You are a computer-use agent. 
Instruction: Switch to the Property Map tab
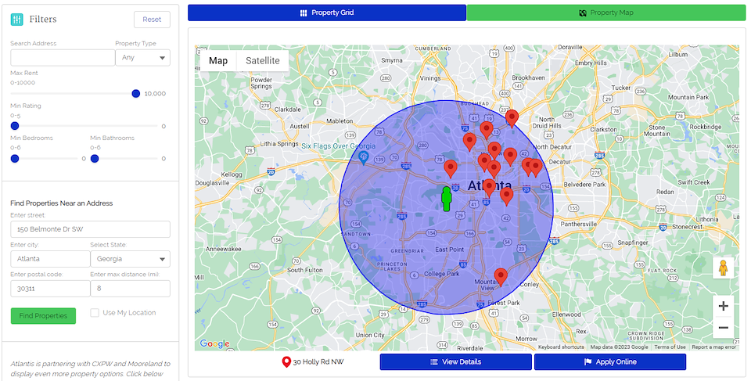(606, 13)
